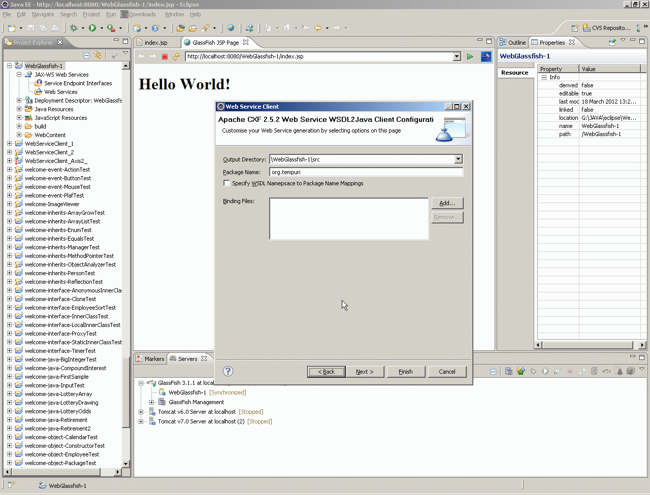
Task: Click the Open Type icon in main toolbar
Action: [180, 28]
